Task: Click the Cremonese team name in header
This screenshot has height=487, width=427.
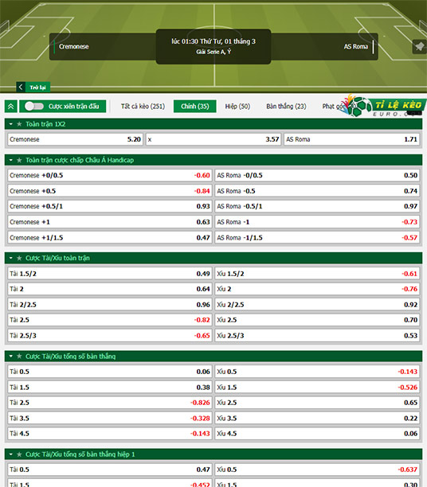Action: point(74,47)
